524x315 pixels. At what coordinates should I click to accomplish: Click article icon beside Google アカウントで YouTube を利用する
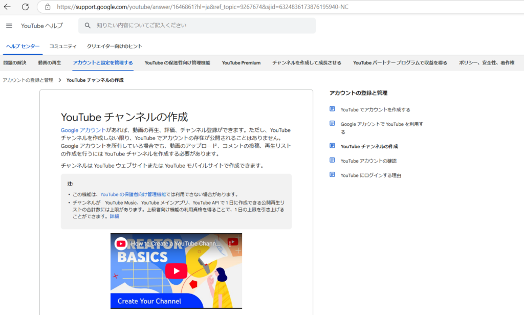pos(332,123)
